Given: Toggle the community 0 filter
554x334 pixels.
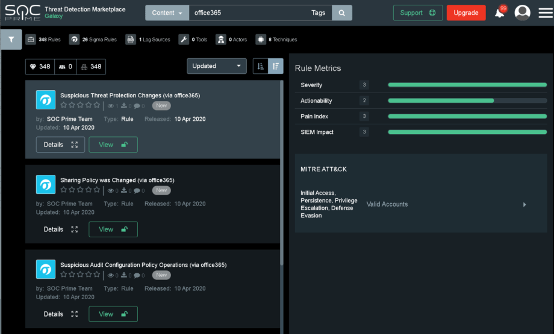Looking at the screenshot, I should click(x=66, y=67).
